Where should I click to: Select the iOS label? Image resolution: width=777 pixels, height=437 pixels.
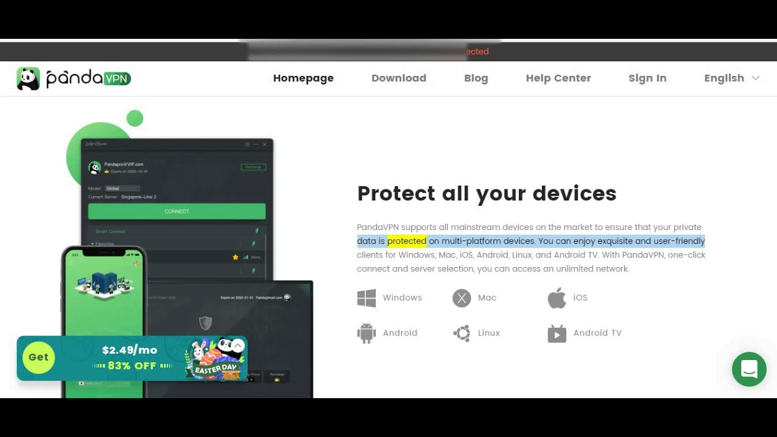580,298
